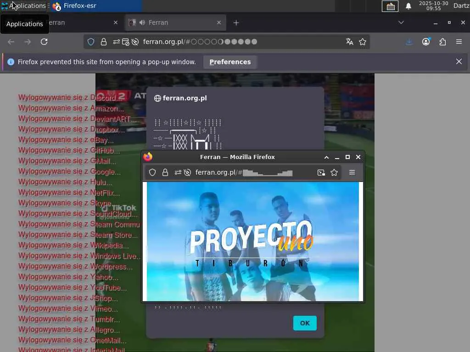This screenshot has width=470, height=352.
Task: Click OK in the ferran.org.pl dialog
Action: click(x=305, y=323)
